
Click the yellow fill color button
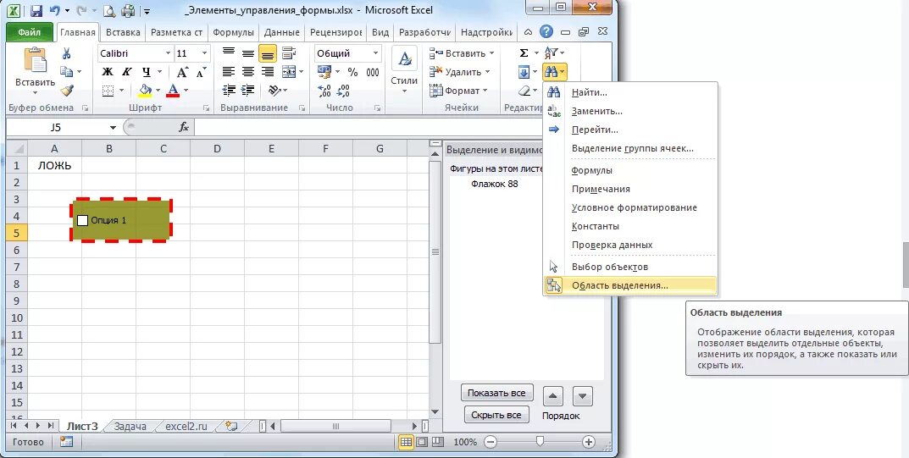click(145, 91)
